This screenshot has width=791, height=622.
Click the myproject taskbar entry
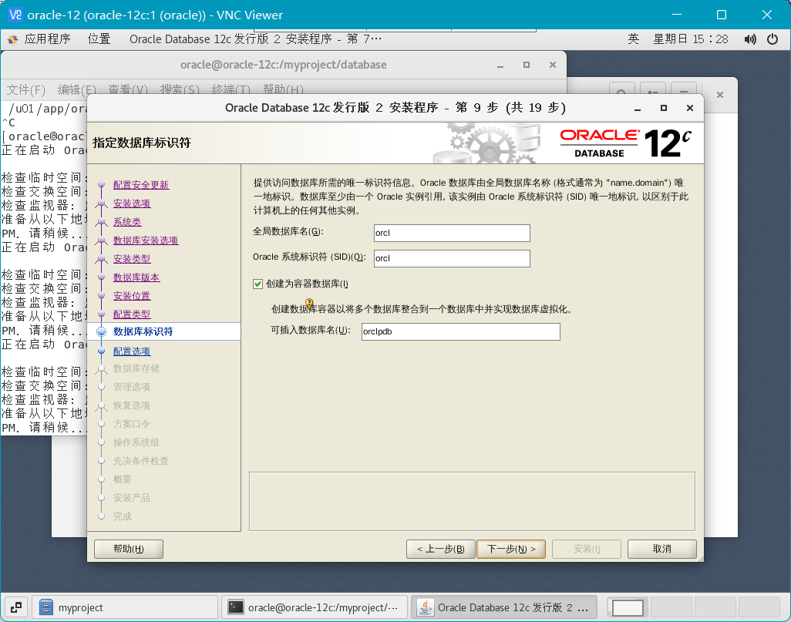pos(125,607)
